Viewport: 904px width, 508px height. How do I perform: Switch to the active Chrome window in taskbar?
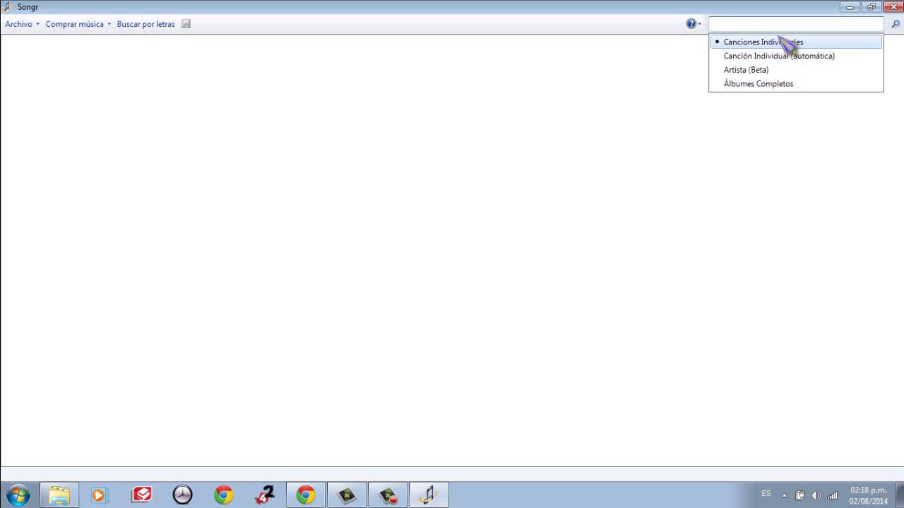(306, 495)
